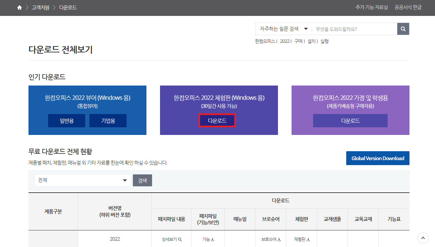Viewport: 435px width, 247px height.
Task: Click the 기능표 column header
Action: click(x=394, y=219)
